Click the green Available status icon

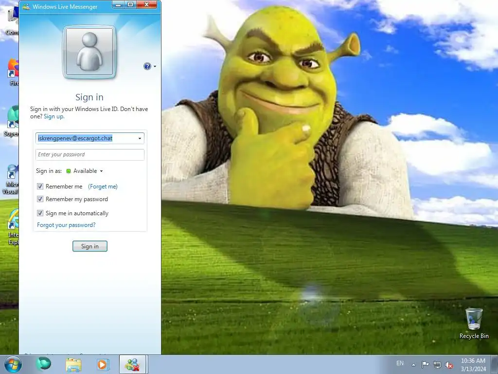coord(68,171)
